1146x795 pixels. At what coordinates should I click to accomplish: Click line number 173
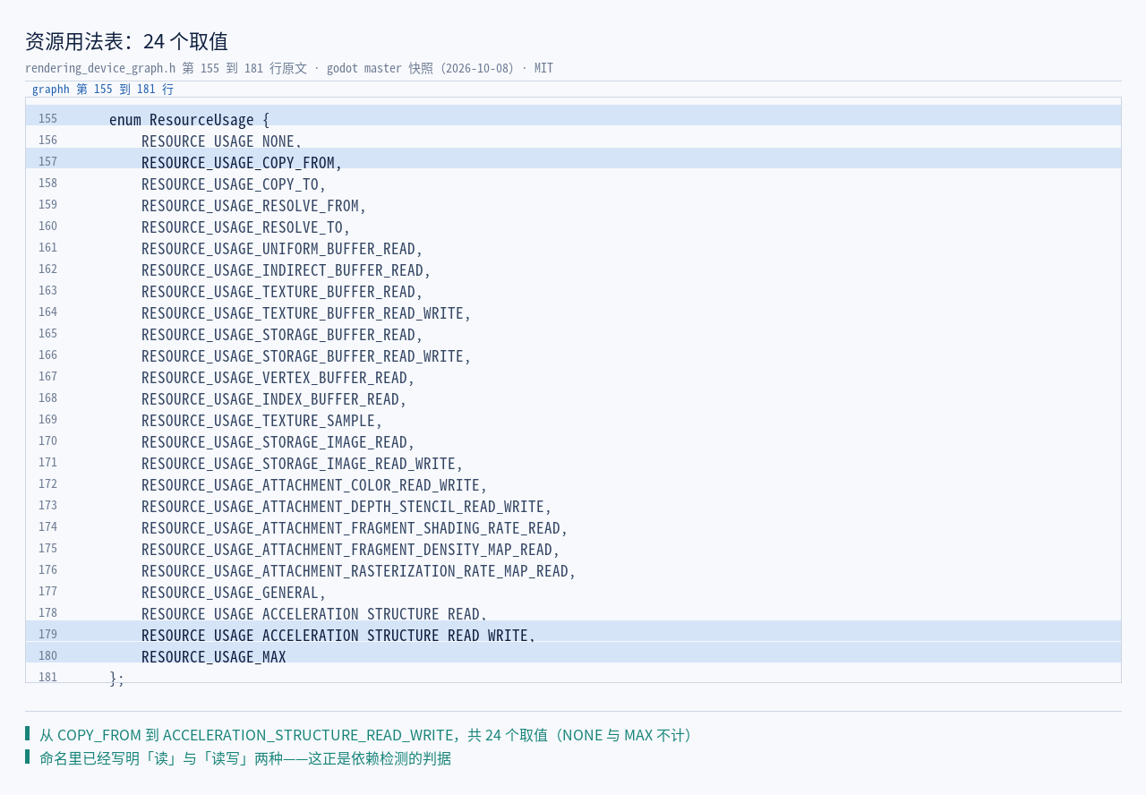(47, 506)
